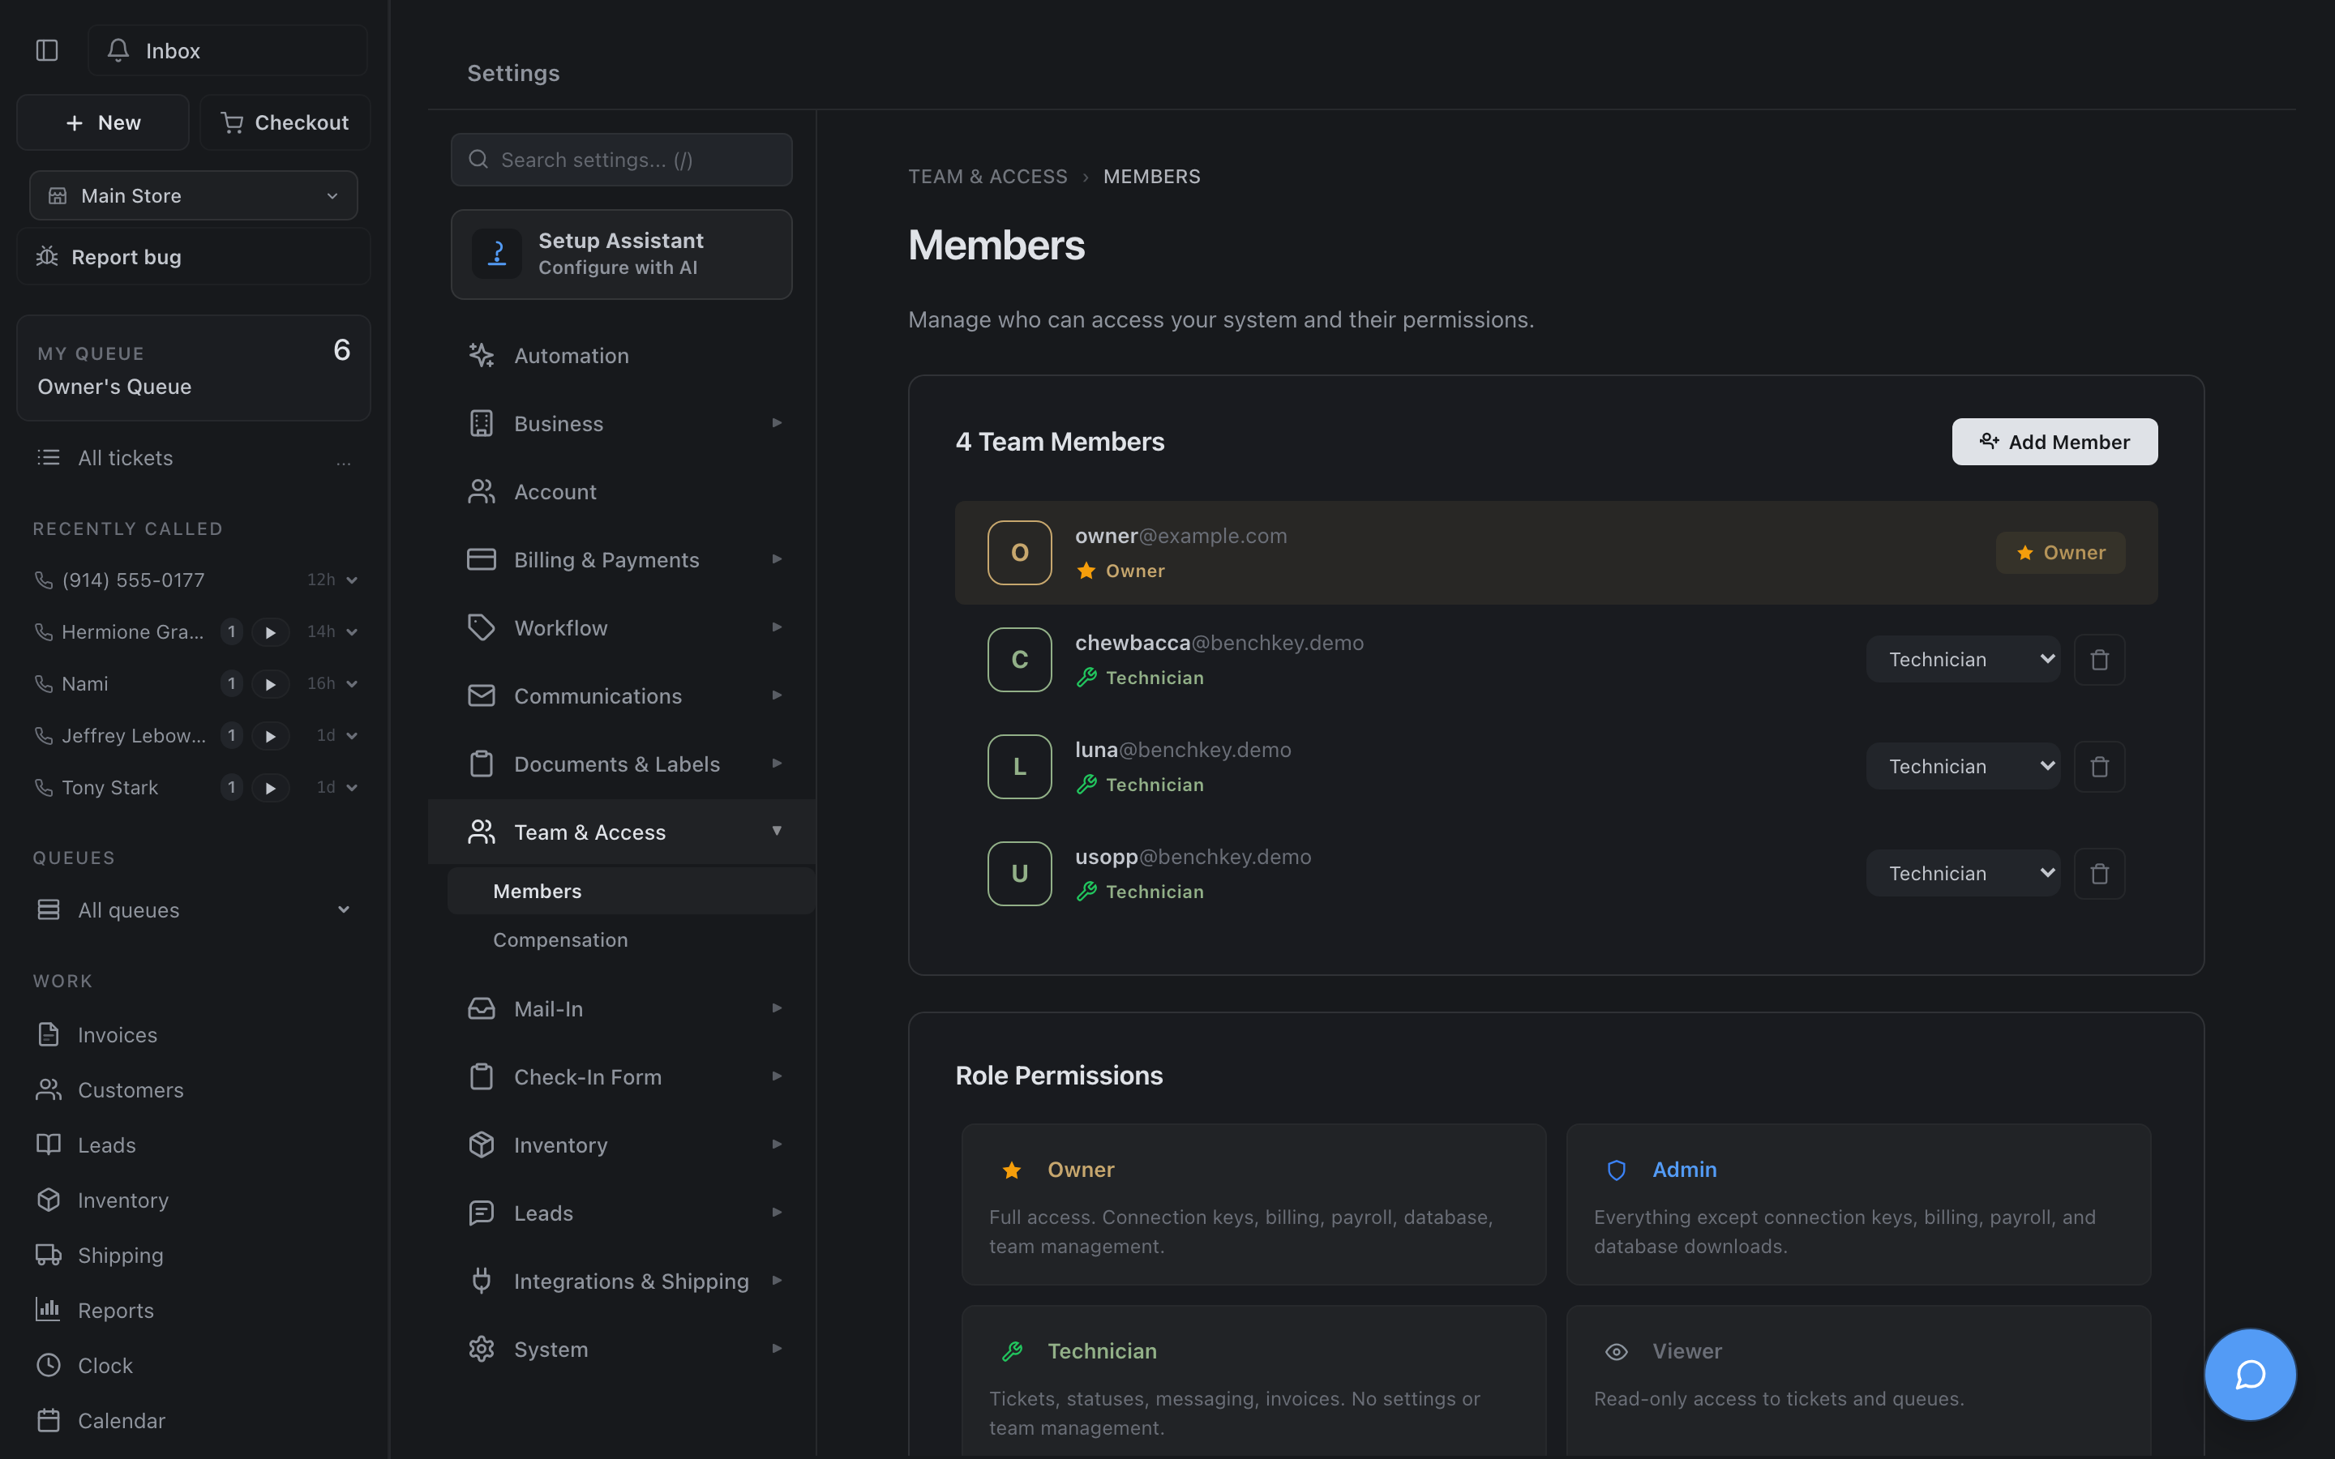Click the settings Leads chat icon
The width and height of the screenshot is (2335, 1459).
482,1213
